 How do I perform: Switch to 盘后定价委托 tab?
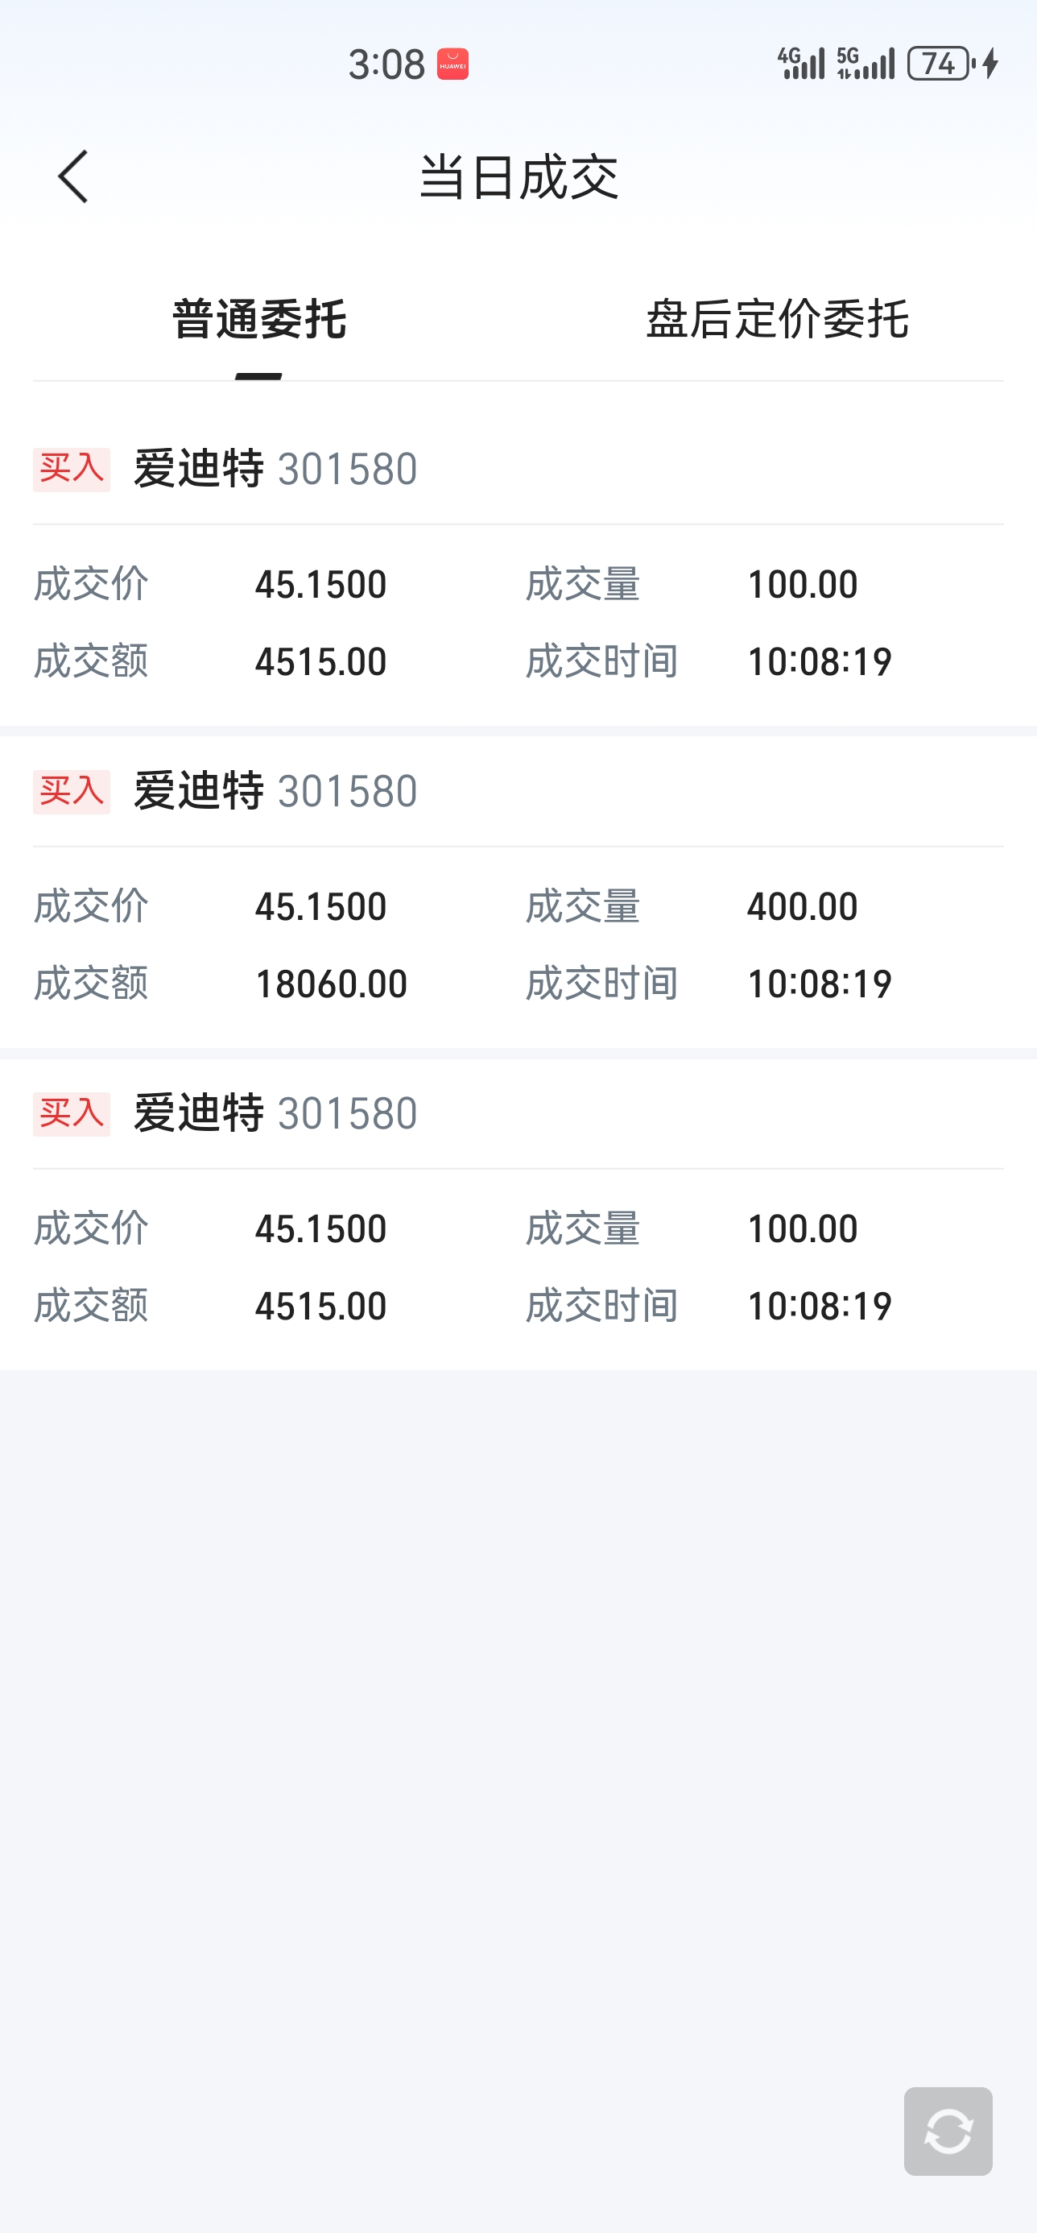(777, 318)
